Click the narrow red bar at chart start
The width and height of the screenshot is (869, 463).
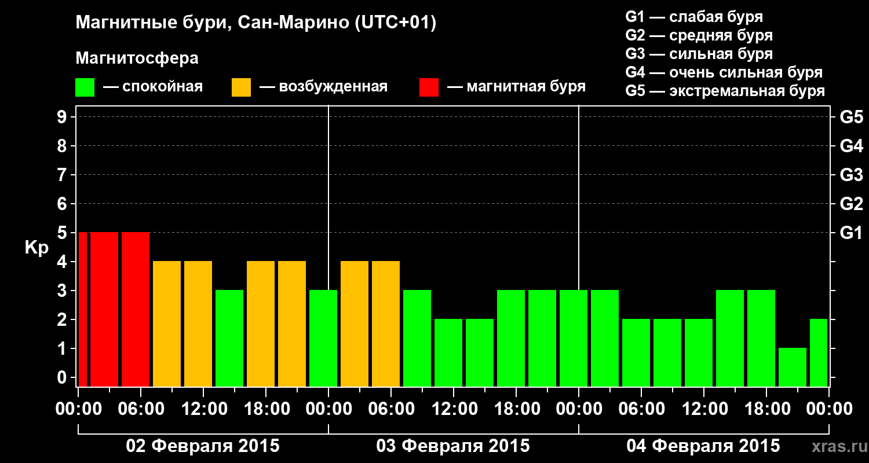click(83, 309)
